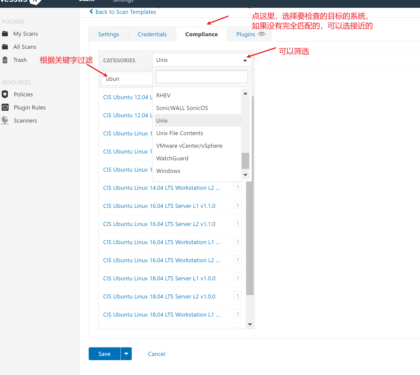The height and width of the screenshot is (375, 420).
Task: Switch to the Settings tab
Action: pyautogui.click(x=109, y=34)
